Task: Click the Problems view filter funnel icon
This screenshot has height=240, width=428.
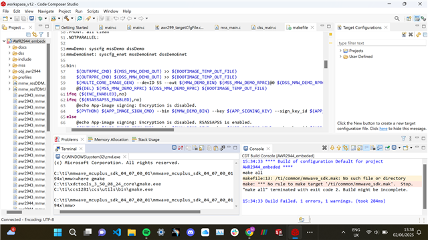Action: pyautogui.click(x=403, y=139)
